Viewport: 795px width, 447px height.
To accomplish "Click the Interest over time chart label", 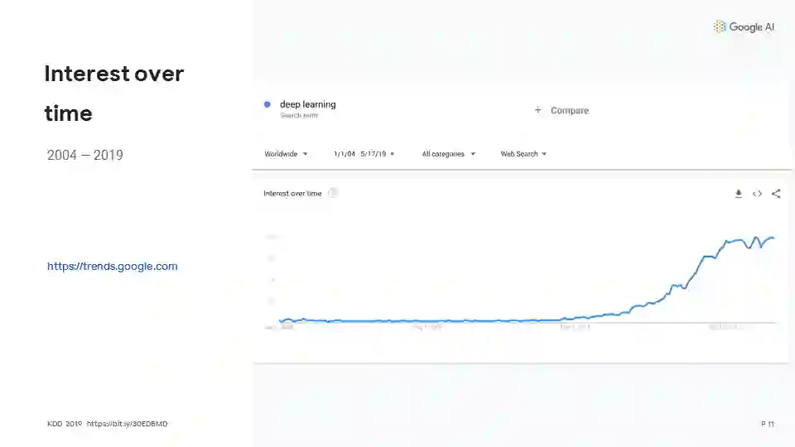I will coord(292,194).
